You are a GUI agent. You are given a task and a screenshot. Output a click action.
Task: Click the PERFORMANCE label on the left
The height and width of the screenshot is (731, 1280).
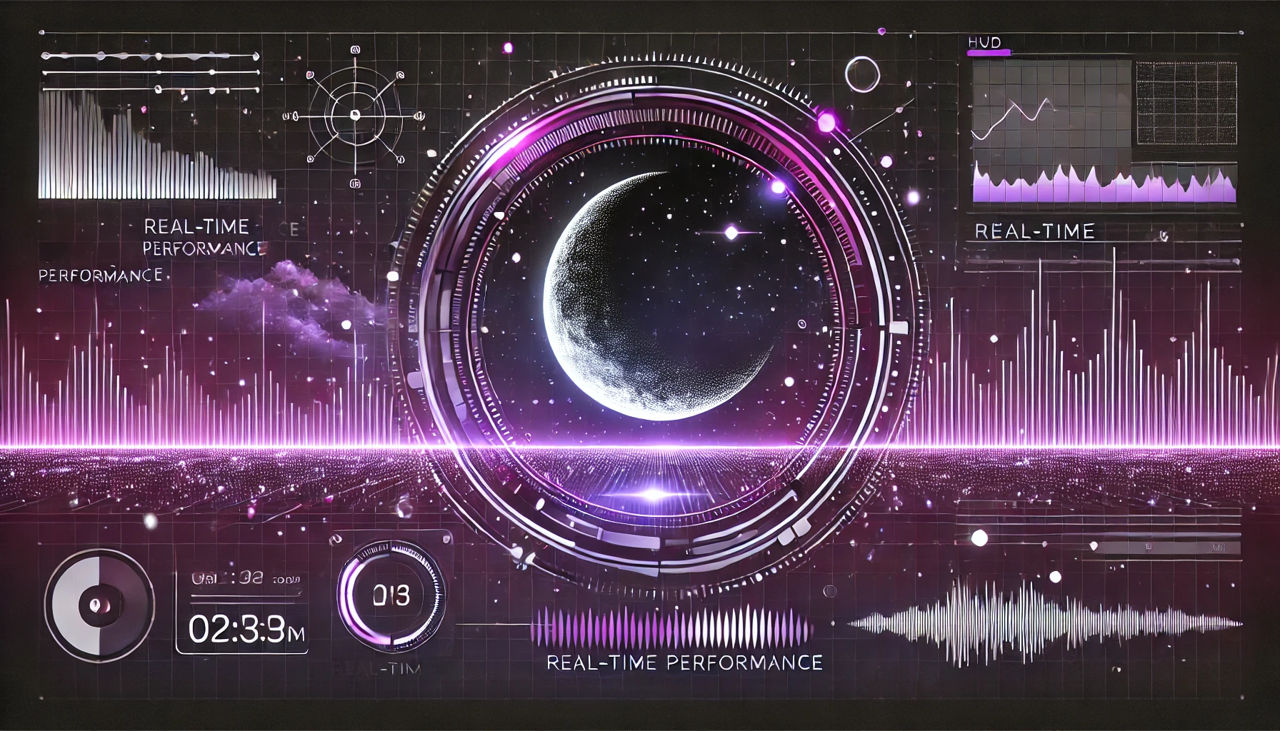click(101, 275)
